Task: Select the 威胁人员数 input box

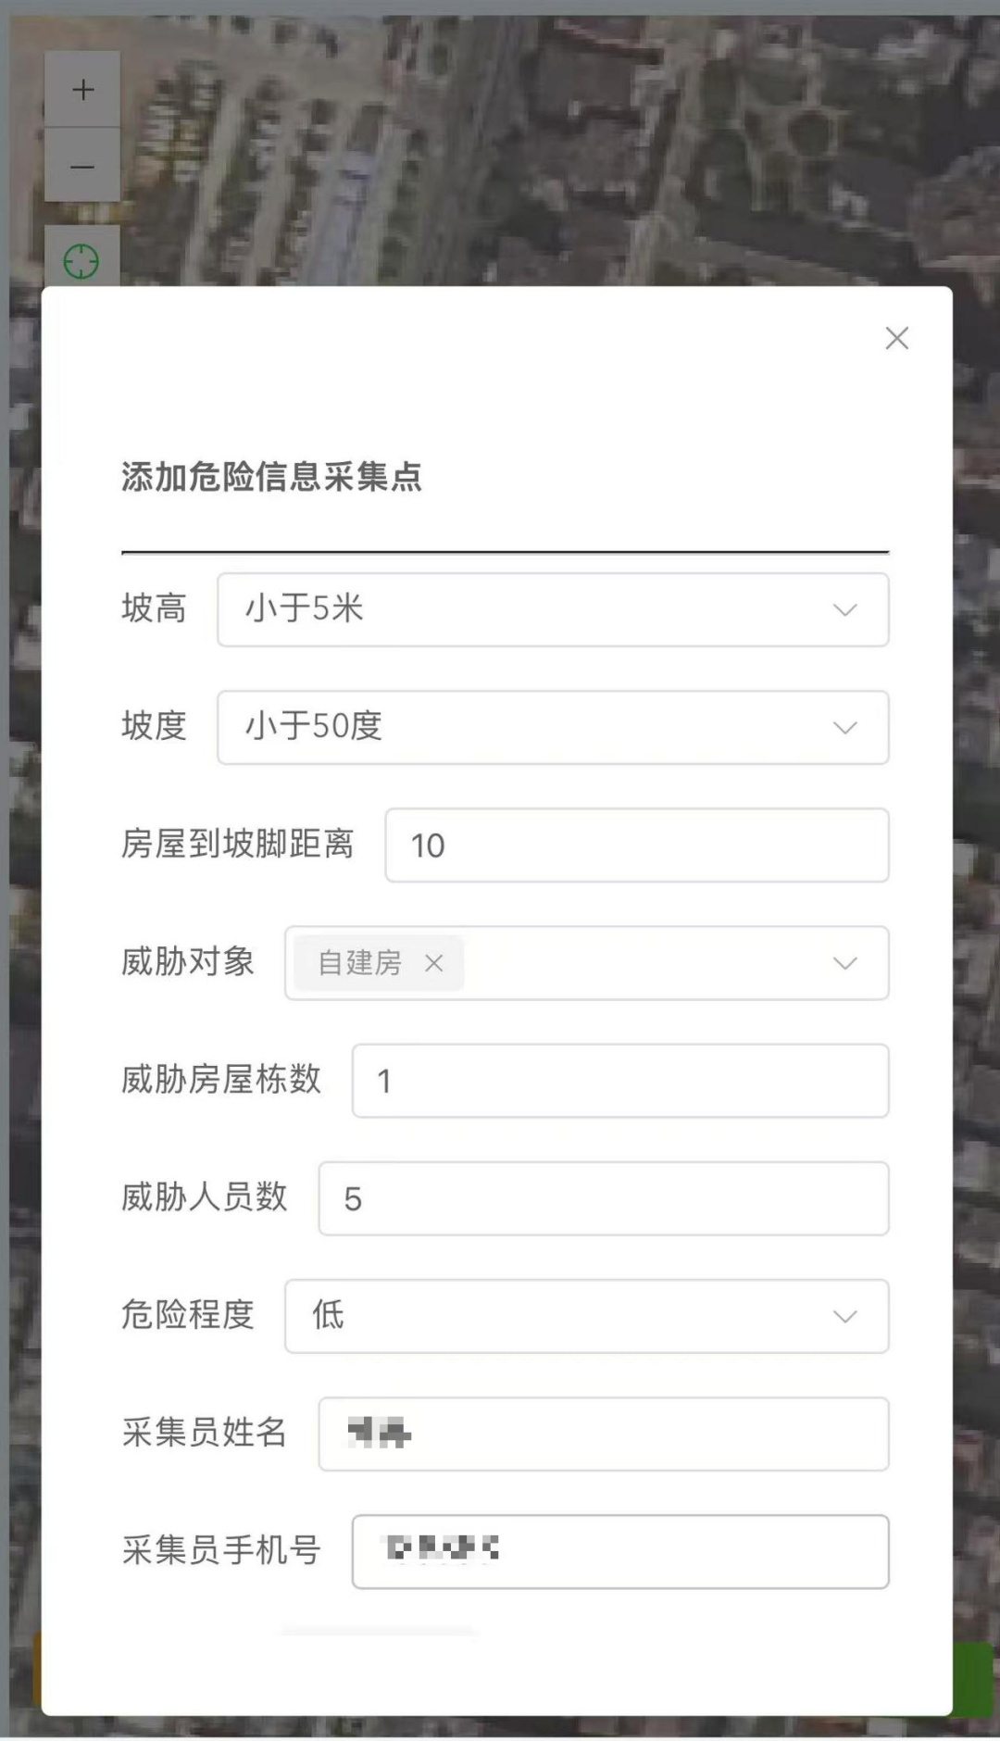Action: [604, 1198]
